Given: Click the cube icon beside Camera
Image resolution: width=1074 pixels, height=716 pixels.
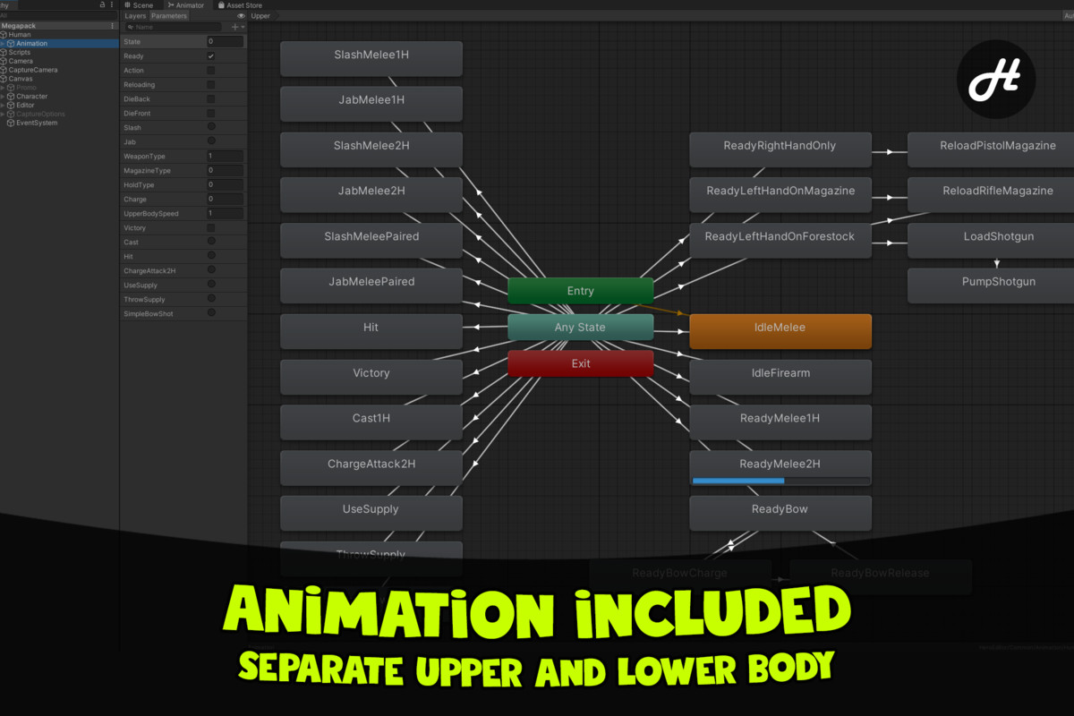Looking at the screenshot, I should pyautogui.click(x=4, y=61).
